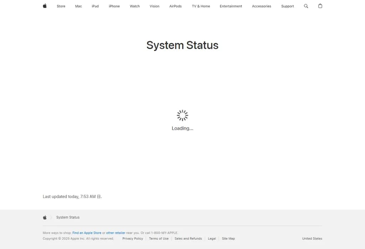Image resolution: width=365 pixels, height=249 pixels.
Task: Select Watch in the top navigation
Action: (134, 6)
